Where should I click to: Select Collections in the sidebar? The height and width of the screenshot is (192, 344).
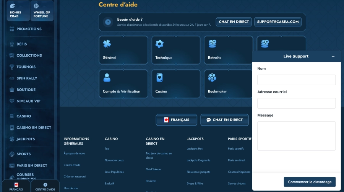click(29, 55)
